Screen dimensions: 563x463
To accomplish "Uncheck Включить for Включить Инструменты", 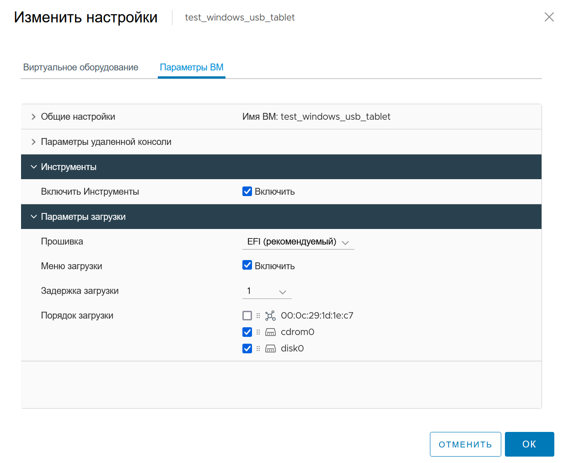I will coord(247,192).
